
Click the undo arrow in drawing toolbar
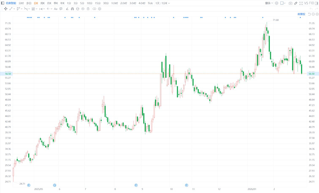click(311, 9)
